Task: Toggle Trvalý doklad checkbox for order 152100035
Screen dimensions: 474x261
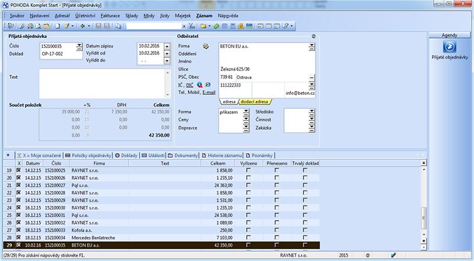Action: [x=305, y=245]
